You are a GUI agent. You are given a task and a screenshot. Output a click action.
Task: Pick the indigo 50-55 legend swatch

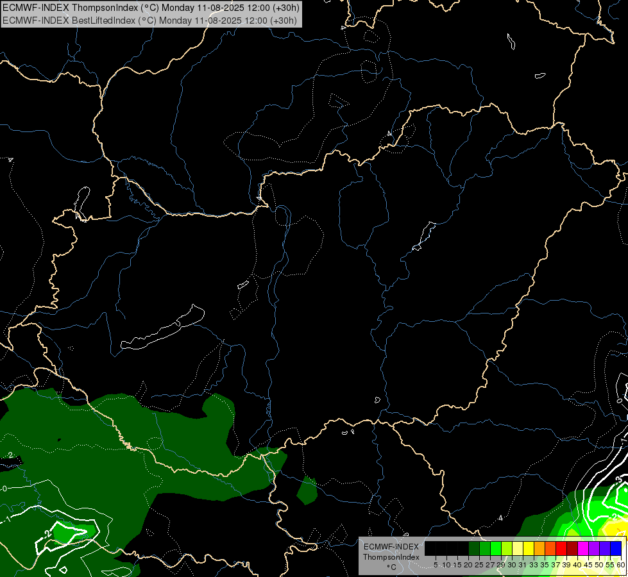605,548
